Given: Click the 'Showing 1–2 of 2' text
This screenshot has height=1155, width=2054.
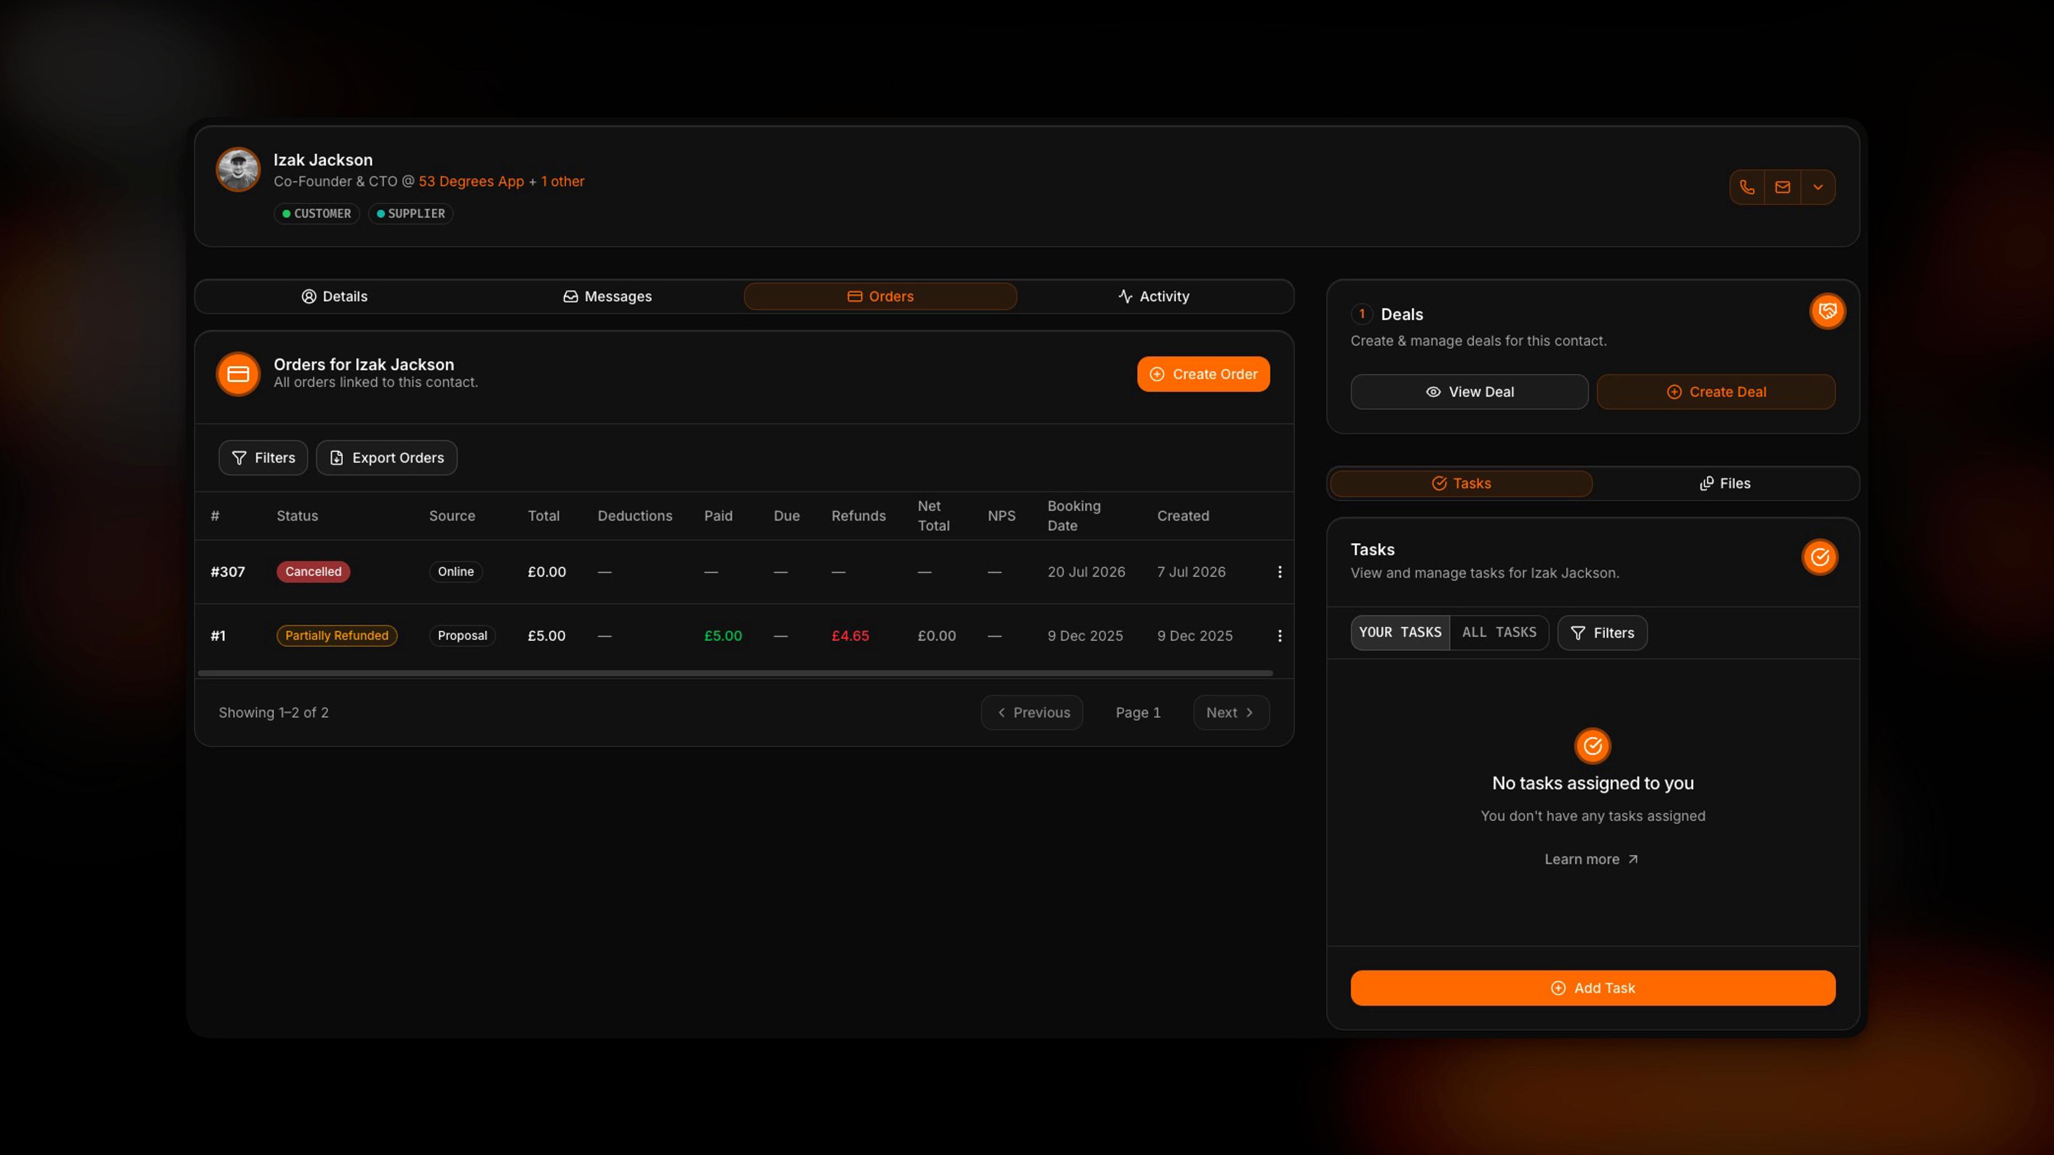Looking at the screenshot, I should tap(273, 713).
